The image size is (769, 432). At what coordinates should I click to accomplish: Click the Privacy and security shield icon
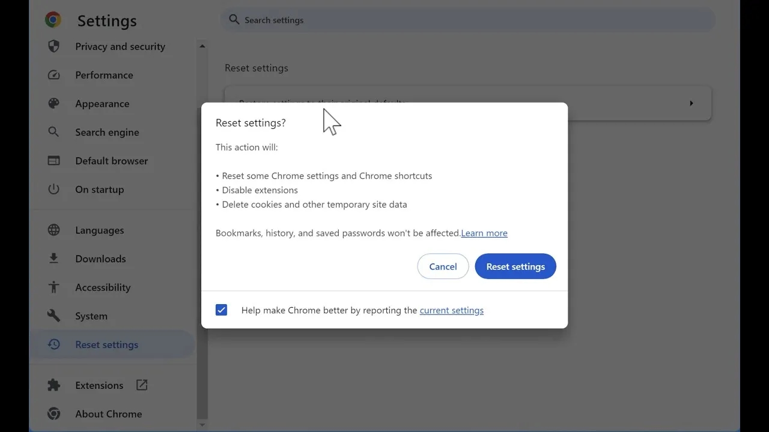pyautogui.click(x=53, y=46)
